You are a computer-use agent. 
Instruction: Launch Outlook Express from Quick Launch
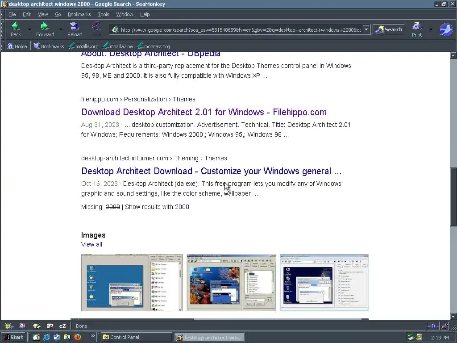[57, 337]
